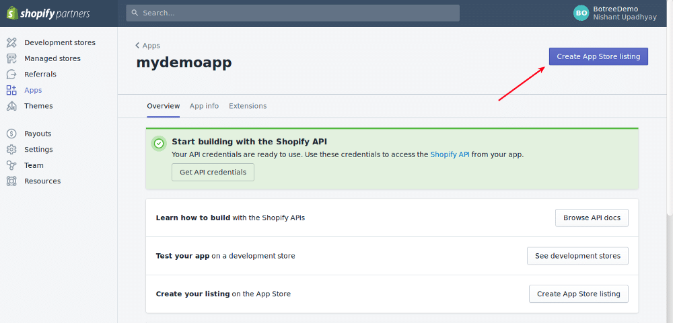The image size is (673, 323).
Task: Click the Resources icon
Action: 11,181
